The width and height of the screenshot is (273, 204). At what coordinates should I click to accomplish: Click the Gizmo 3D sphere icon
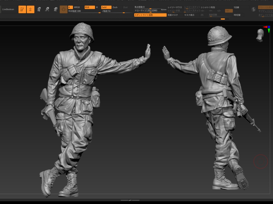pyautogui.click(x=63, y=10)
